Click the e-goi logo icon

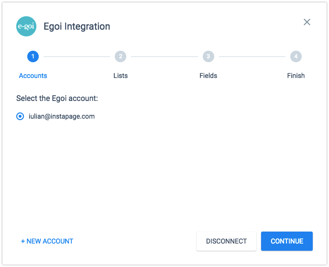tap(26, 26)
